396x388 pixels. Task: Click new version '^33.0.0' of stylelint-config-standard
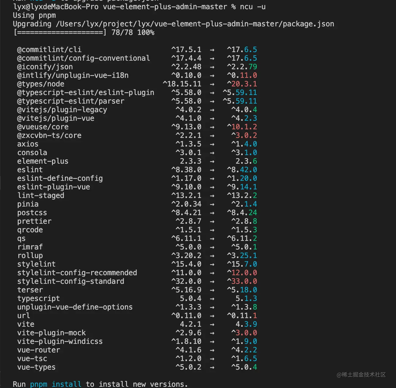[x=242, y=281]
